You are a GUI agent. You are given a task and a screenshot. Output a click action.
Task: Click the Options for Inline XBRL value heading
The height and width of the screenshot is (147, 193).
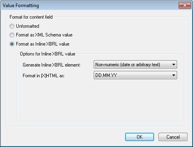[x=48, y=54]
